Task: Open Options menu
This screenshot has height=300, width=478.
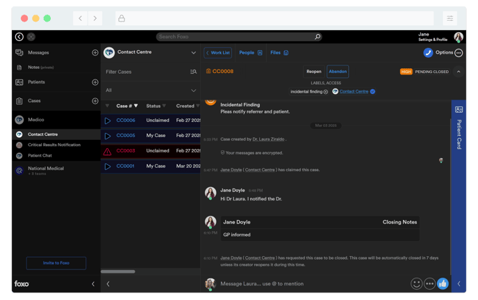Action: [x=449, y=52]
